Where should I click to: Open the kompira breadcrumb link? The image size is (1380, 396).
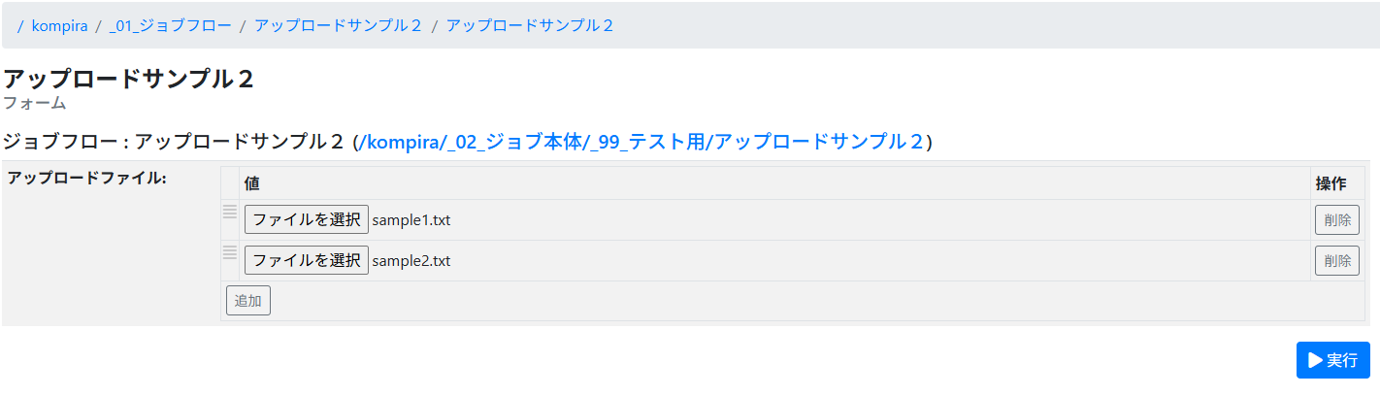[59, 26]
